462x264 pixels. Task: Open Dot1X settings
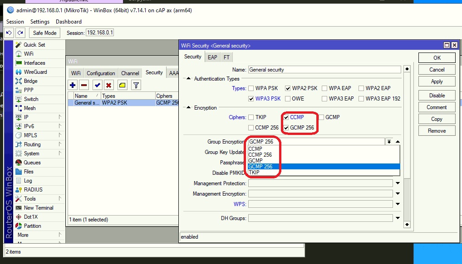(31, 216)
